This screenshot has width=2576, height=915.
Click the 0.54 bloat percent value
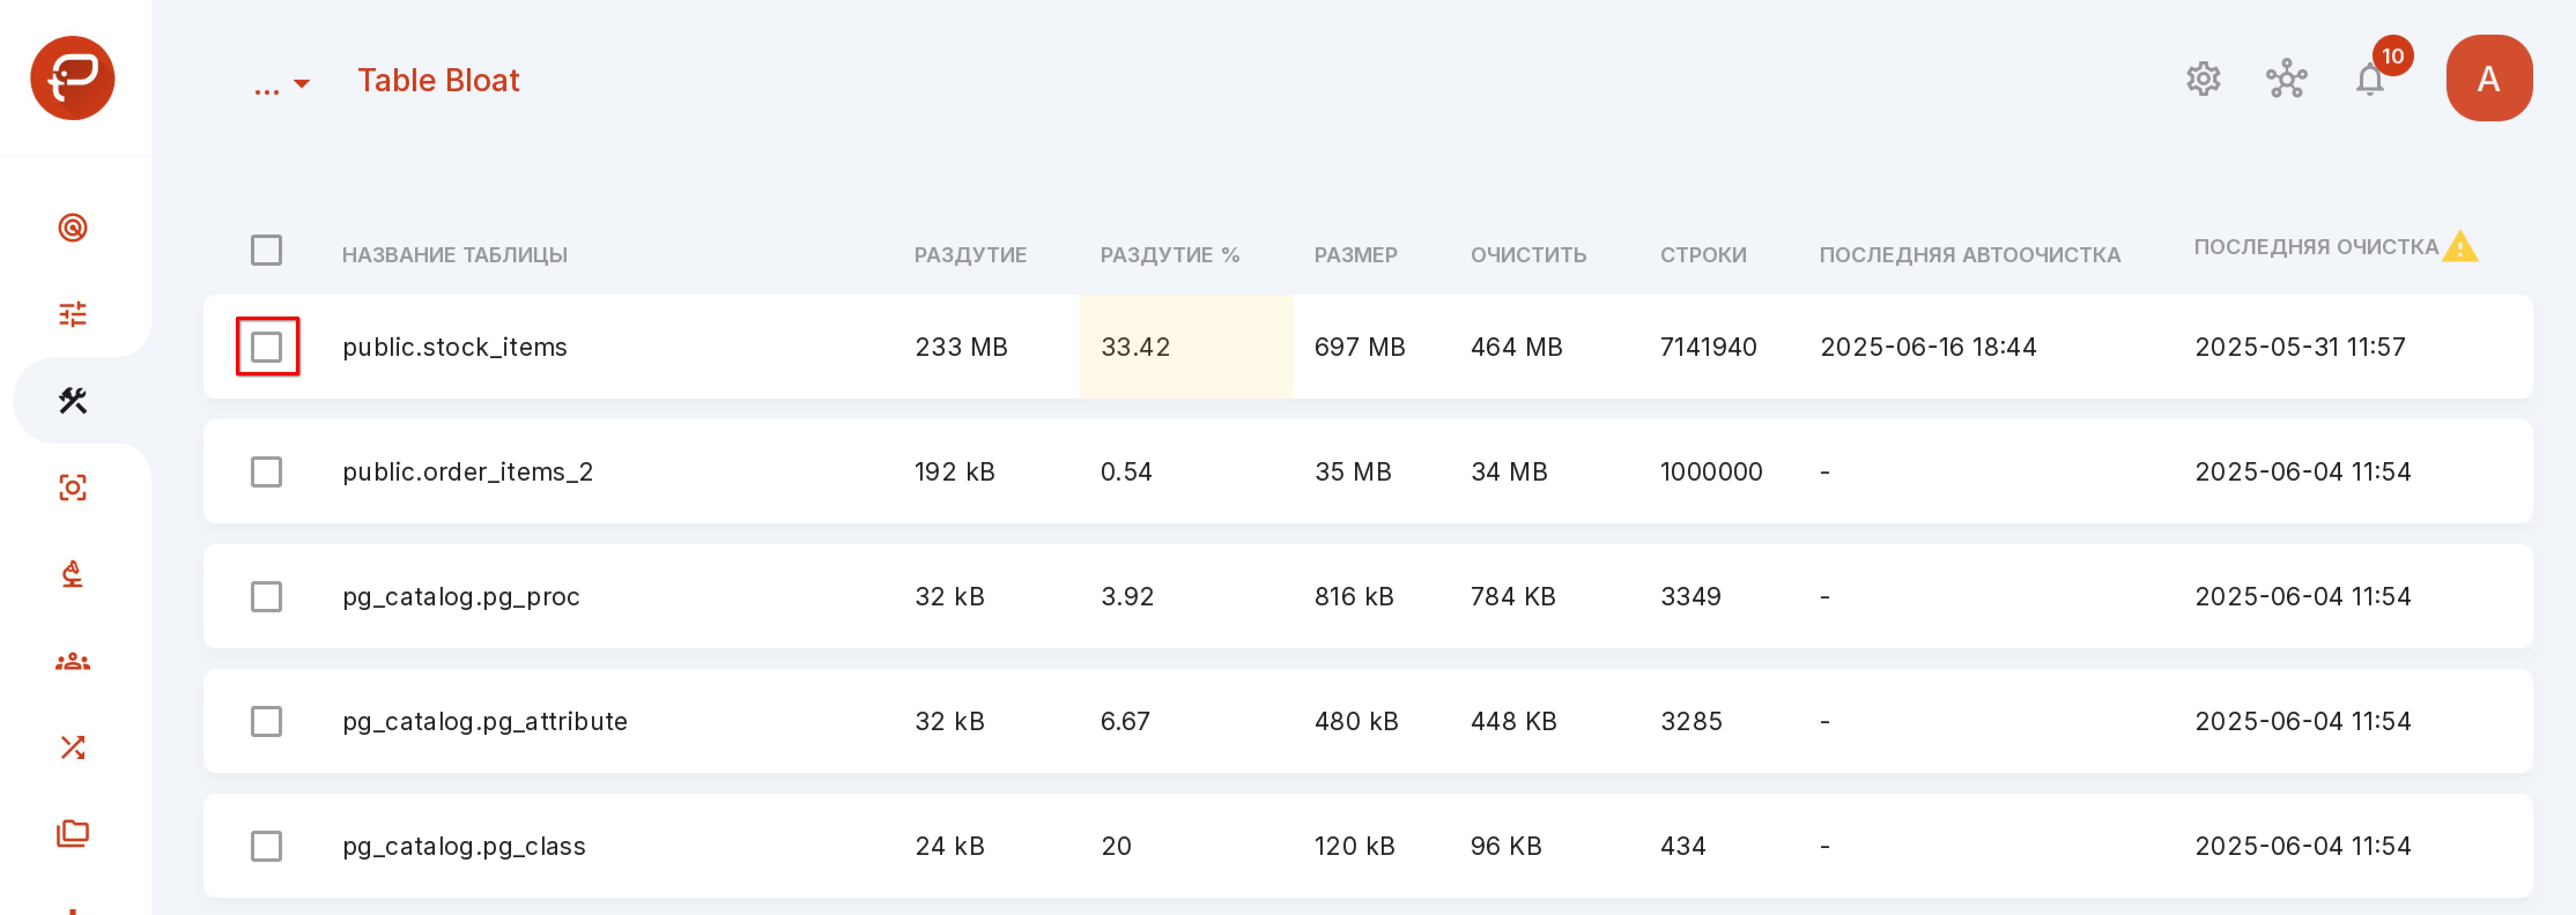1126,471
